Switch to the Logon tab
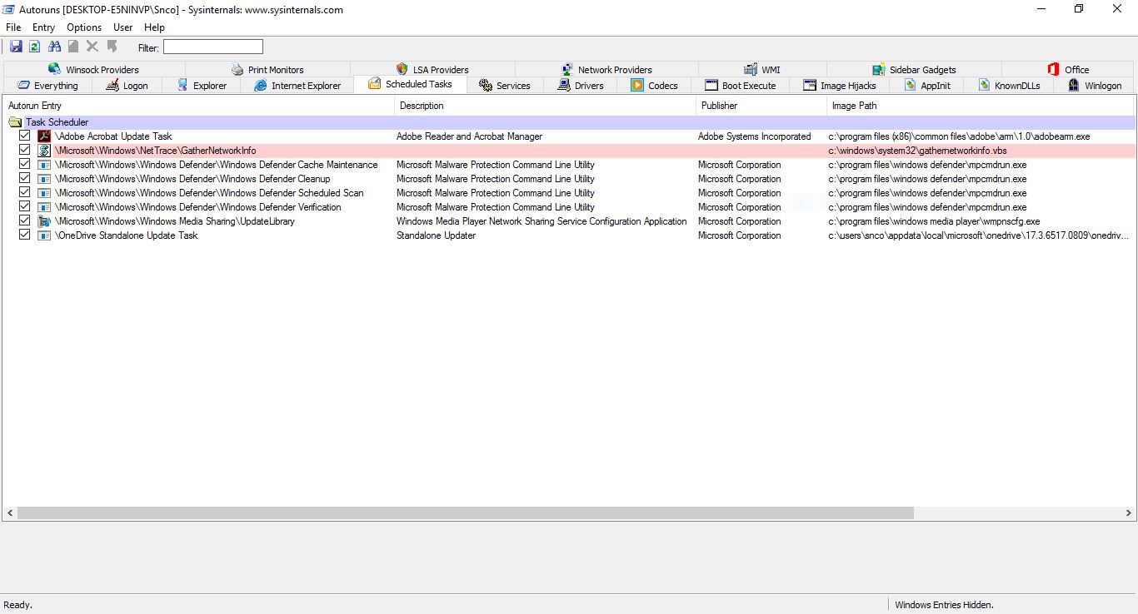Screen dimensions: 1138x614 [127, 85]
